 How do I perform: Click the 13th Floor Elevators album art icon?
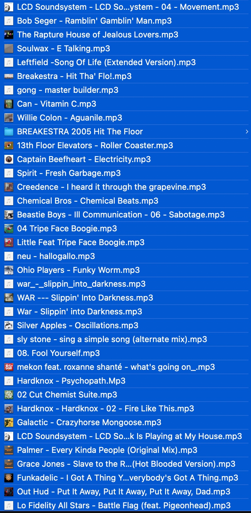9,145
